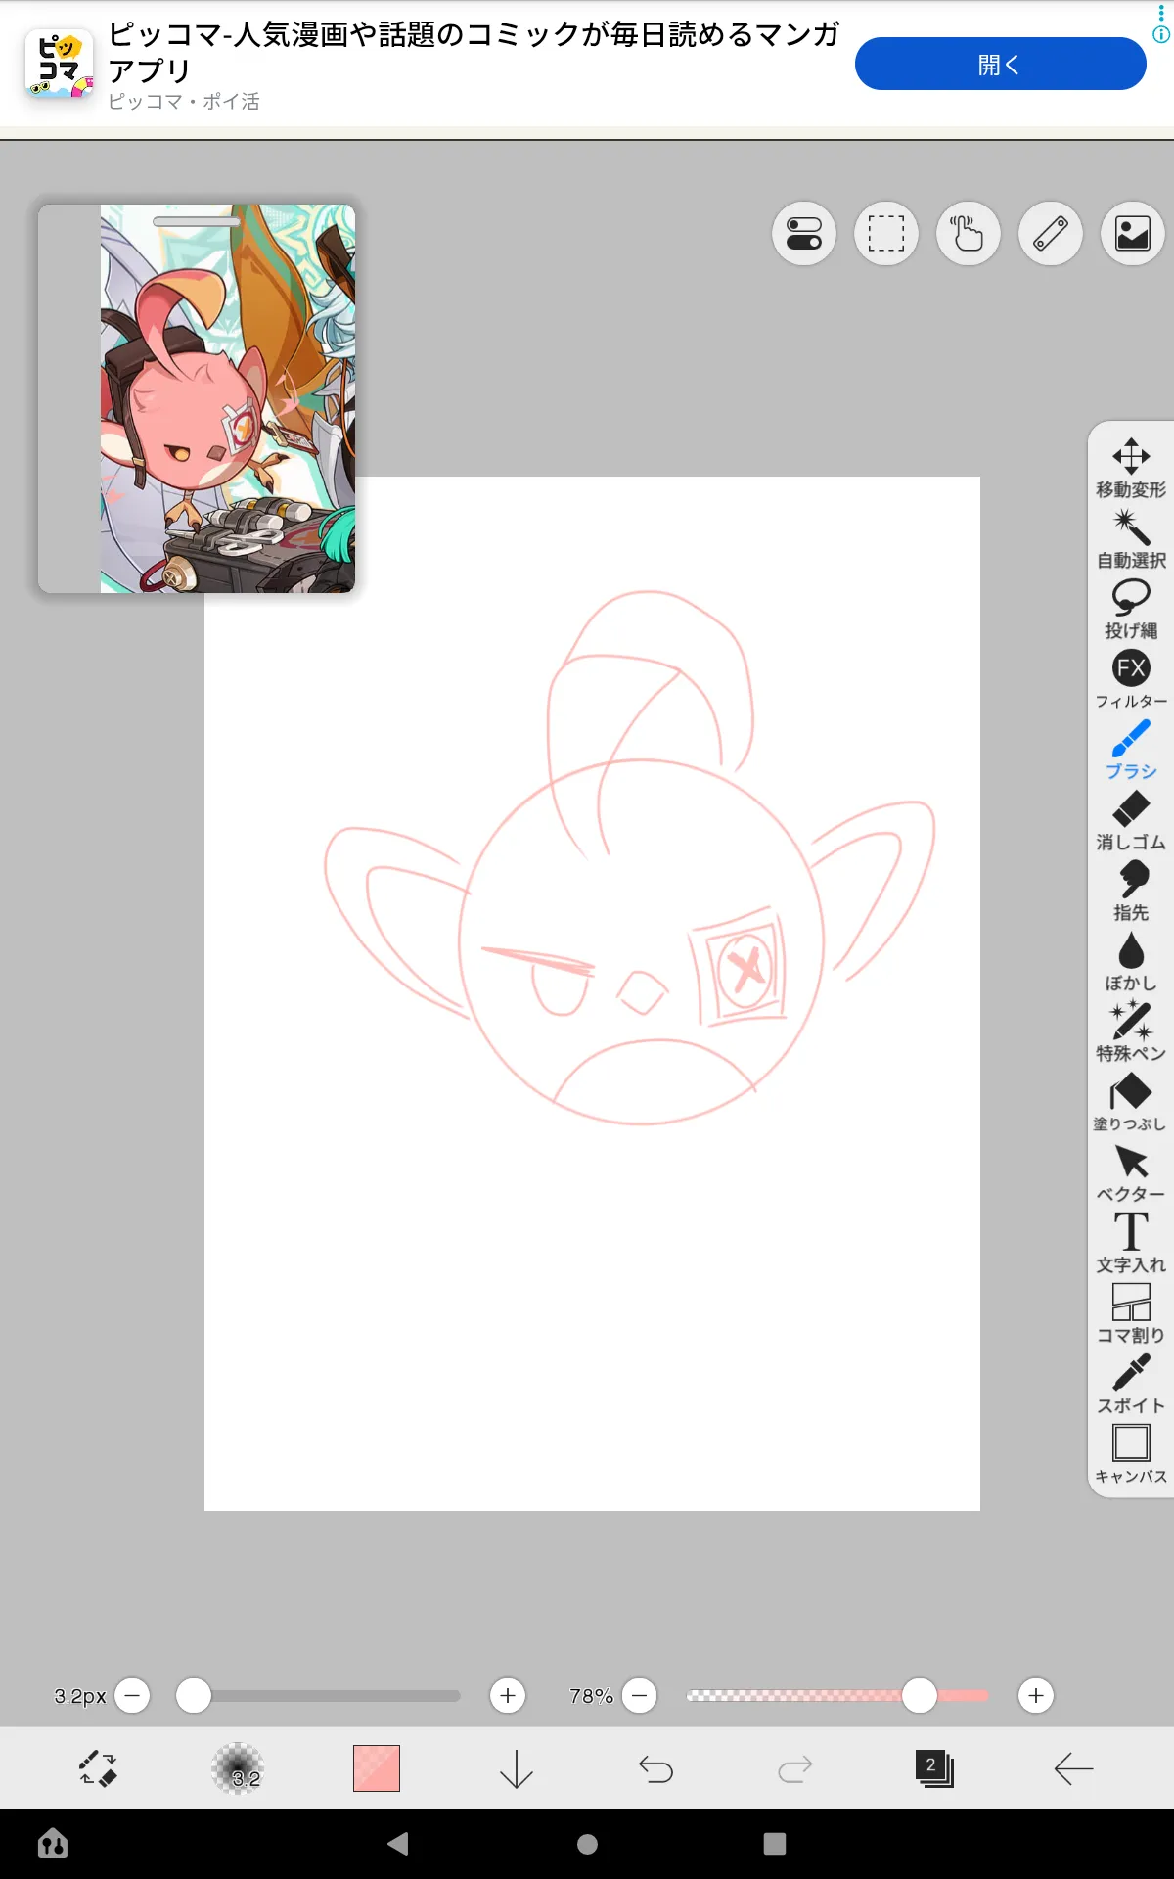Open the ピッコマ ad headline text

pyautogui.click(x=474, y=52)
